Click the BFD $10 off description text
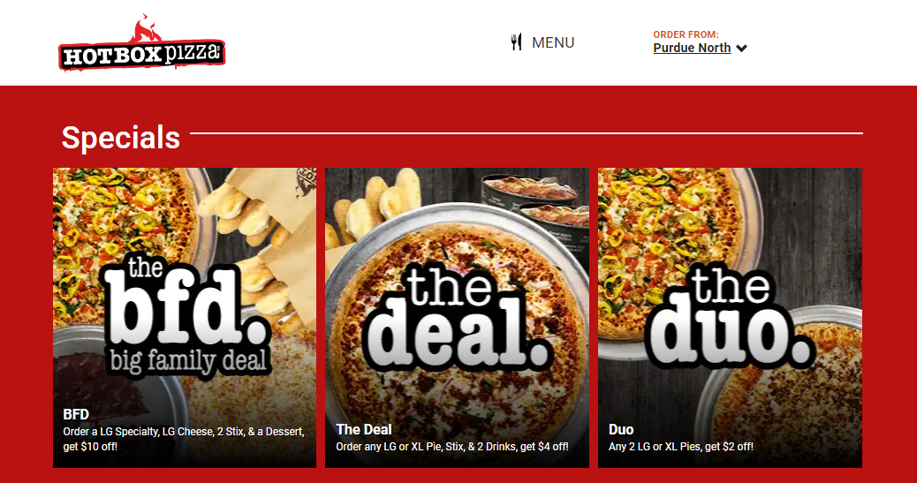The image size is (917, 483). (184, 439)
